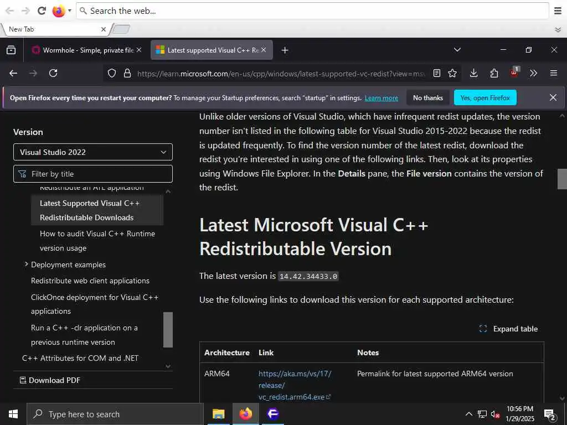Image resolution: width=567 pixels, height=425 pixels.
Task: Click the muted volume tray icon
Action: 495,414
